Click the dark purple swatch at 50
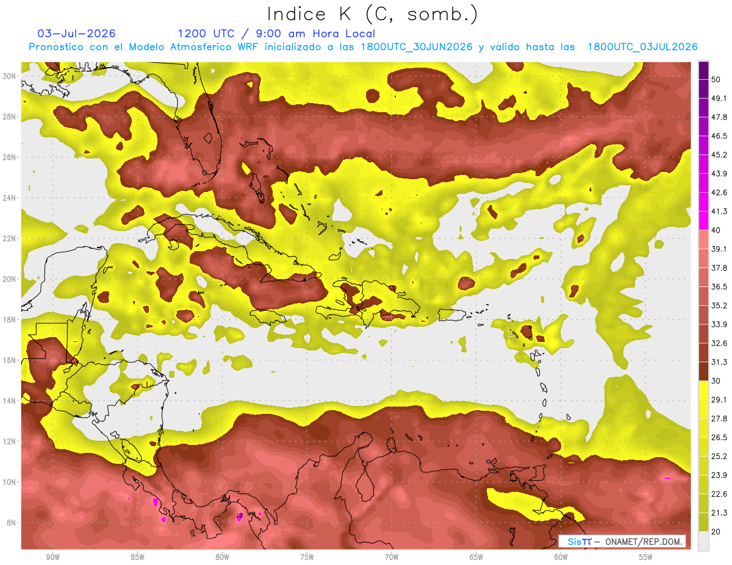The width and height of the screenshot is (732, 565). click(703, 71)
